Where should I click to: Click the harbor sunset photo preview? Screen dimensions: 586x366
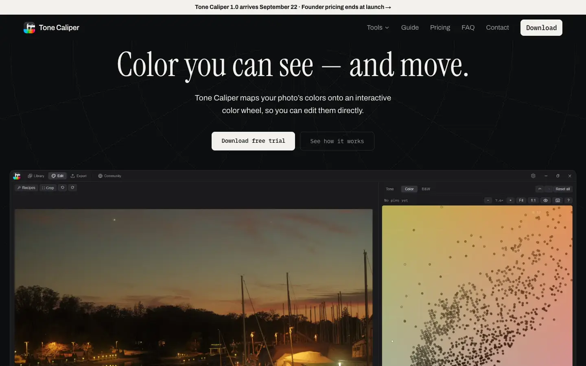(x=194, y=288)
